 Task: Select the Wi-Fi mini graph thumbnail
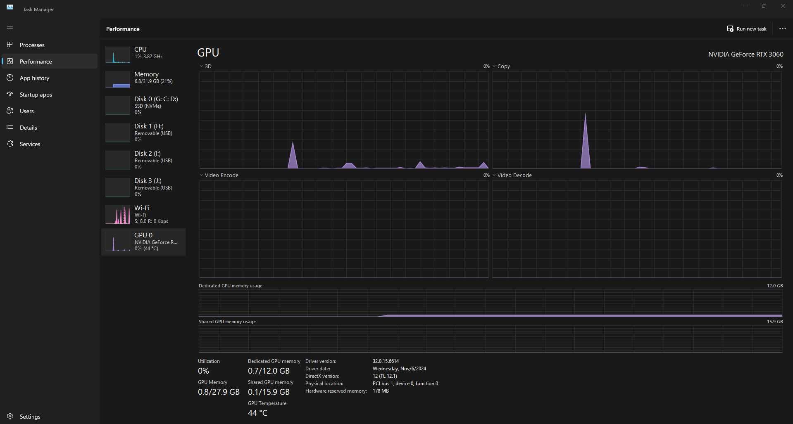point(118,215)
